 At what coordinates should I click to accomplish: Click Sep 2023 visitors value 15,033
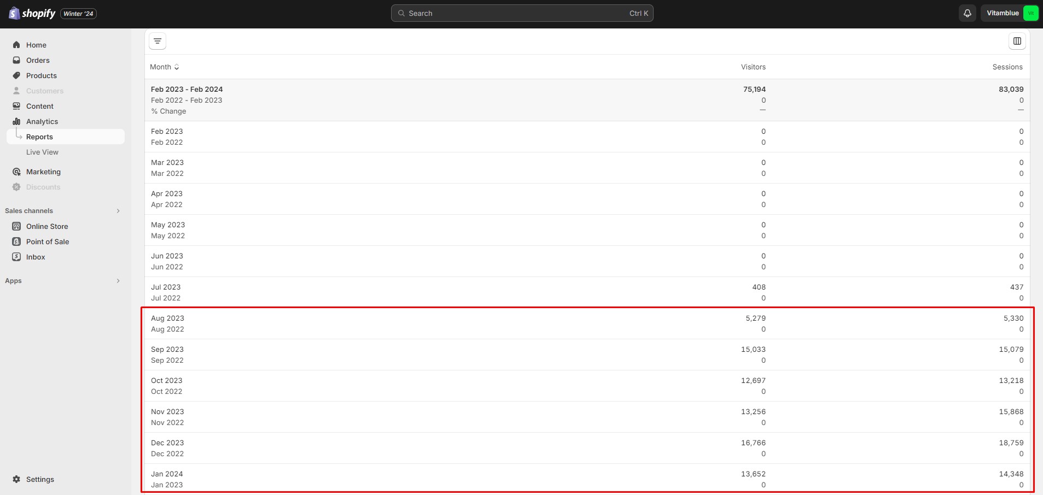(753, 349)
